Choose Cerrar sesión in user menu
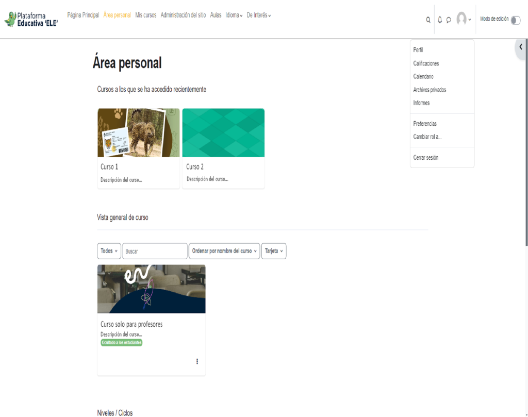 [425, 158]
